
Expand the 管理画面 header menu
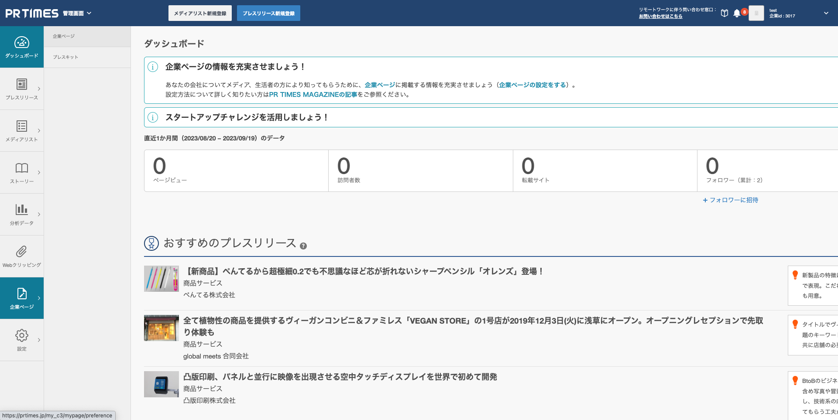(77, 13)
